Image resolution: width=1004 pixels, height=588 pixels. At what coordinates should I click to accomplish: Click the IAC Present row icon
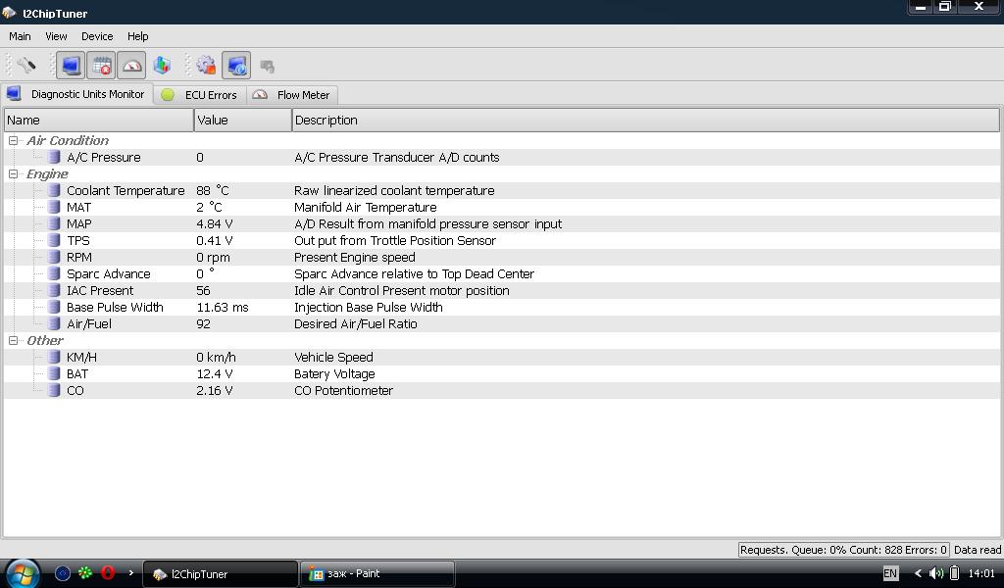click(x=55, y=290)
